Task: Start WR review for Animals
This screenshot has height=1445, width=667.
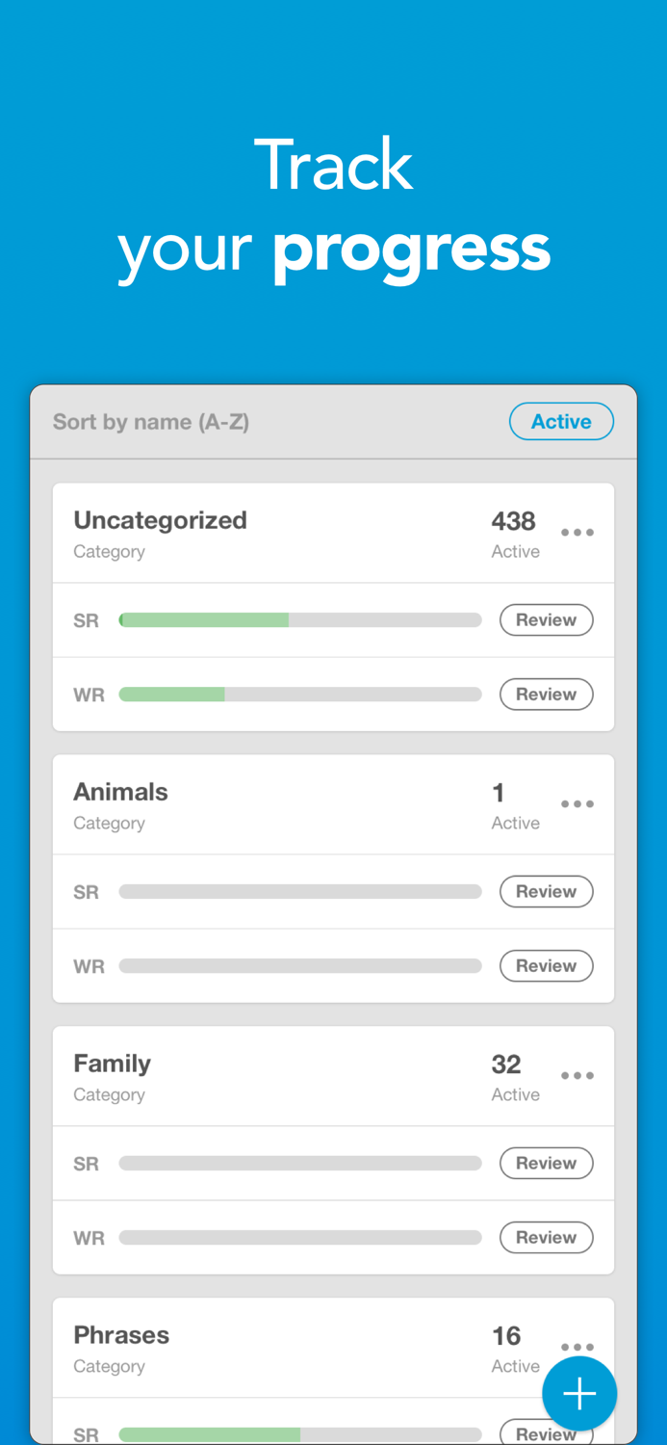Action: point(546,965)
